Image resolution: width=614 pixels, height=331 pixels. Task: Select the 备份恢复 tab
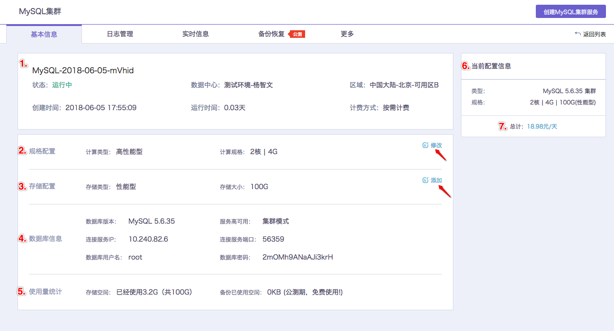click(271, 34)
